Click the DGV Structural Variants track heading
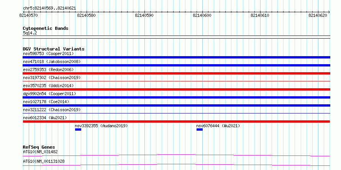 [x=54, y=49]
